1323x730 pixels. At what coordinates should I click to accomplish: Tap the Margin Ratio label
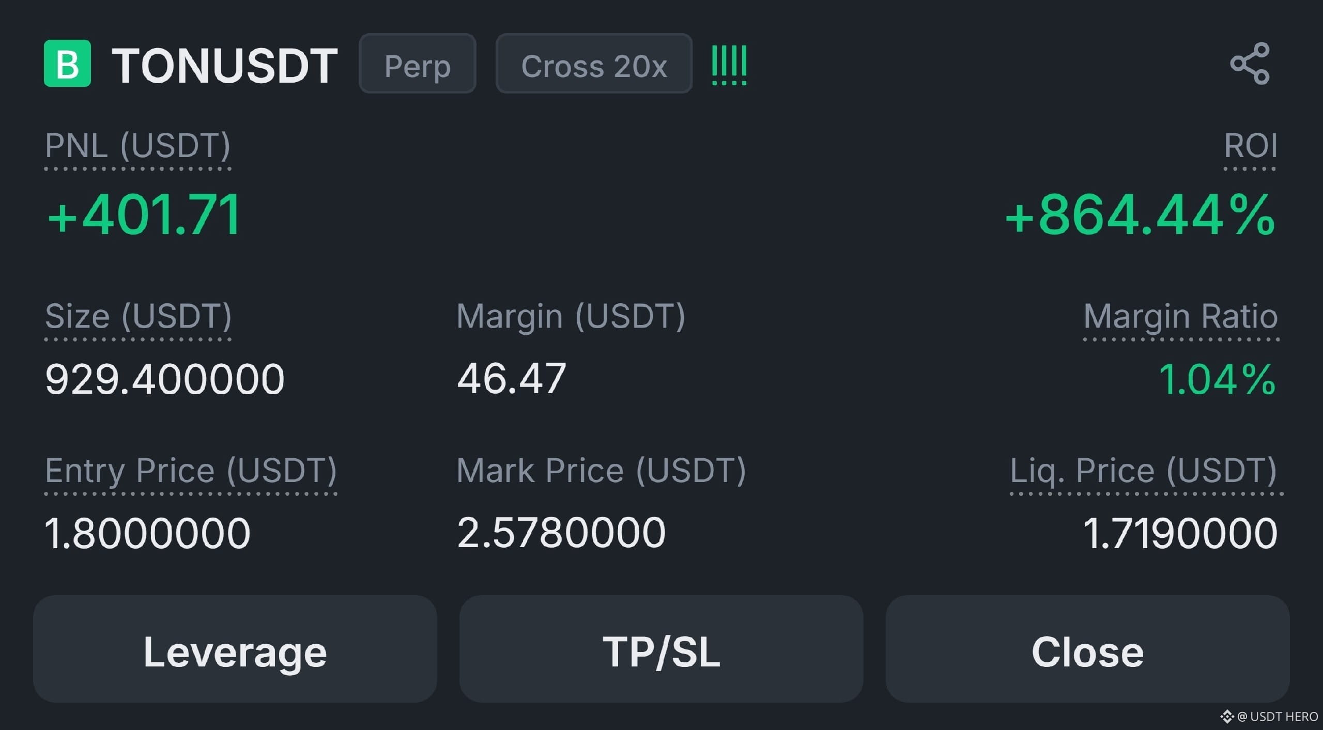coord(1181,316)
